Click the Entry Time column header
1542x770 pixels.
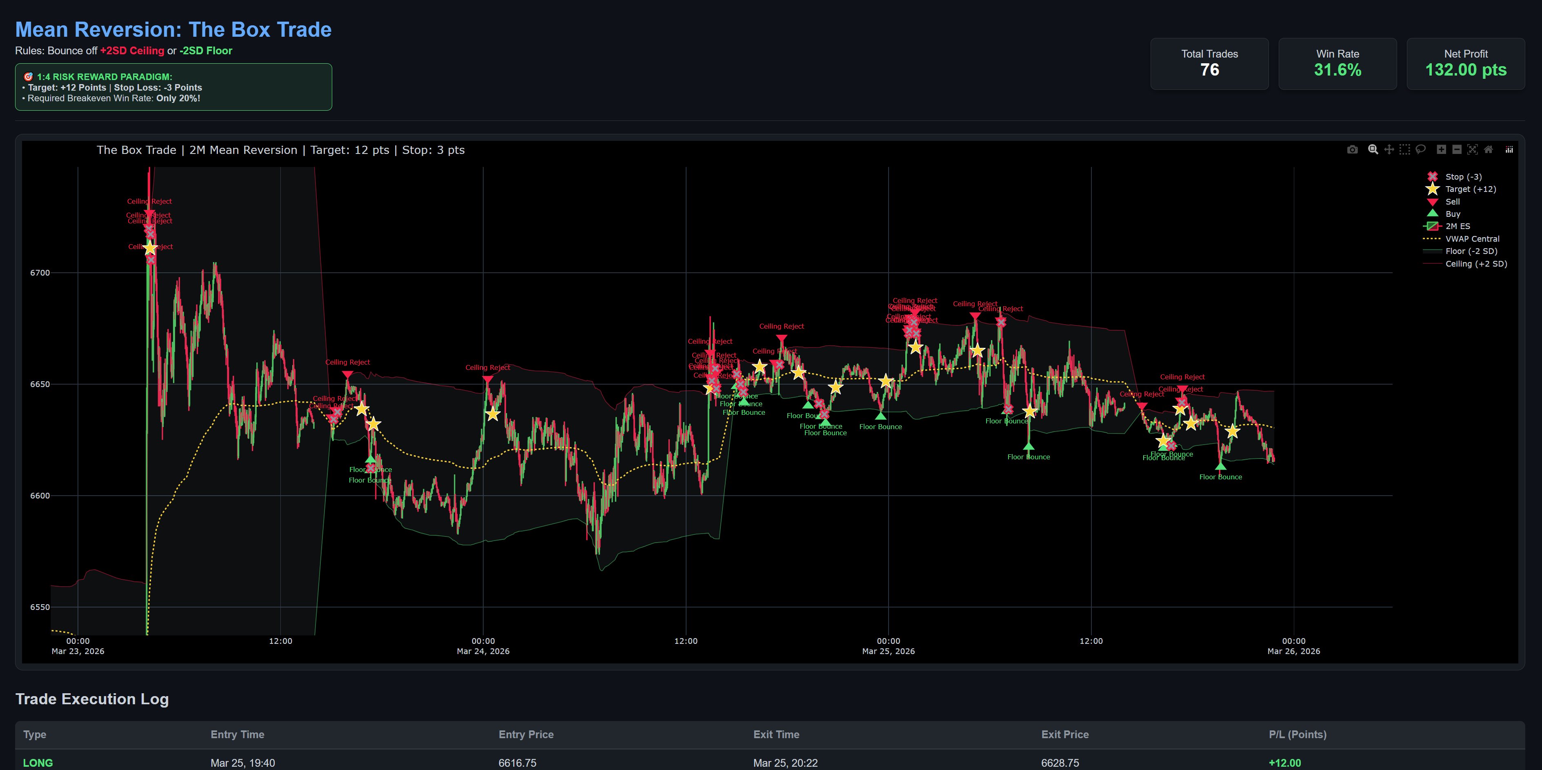pos(237,734)
